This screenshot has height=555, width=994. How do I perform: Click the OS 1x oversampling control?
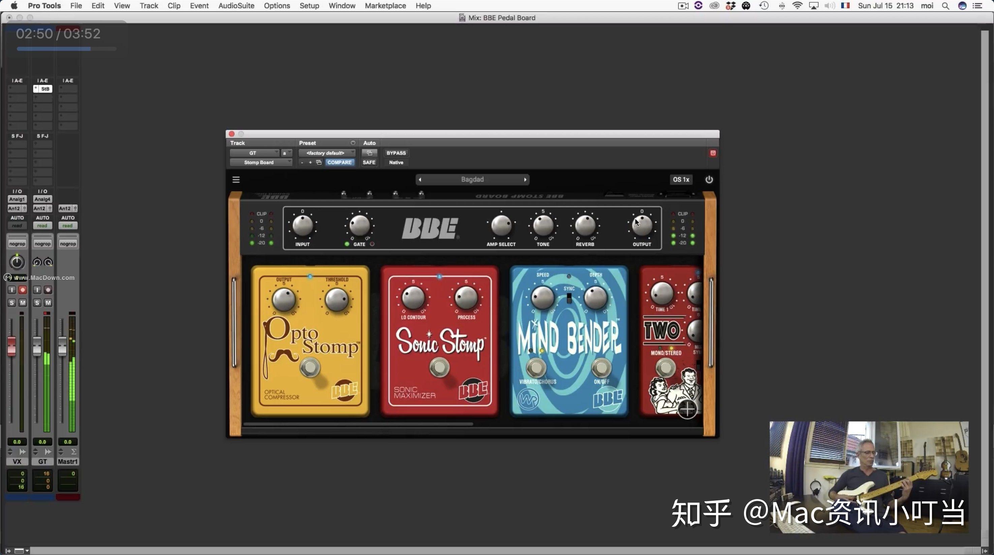pyautogui.click(x=681, y=179)
